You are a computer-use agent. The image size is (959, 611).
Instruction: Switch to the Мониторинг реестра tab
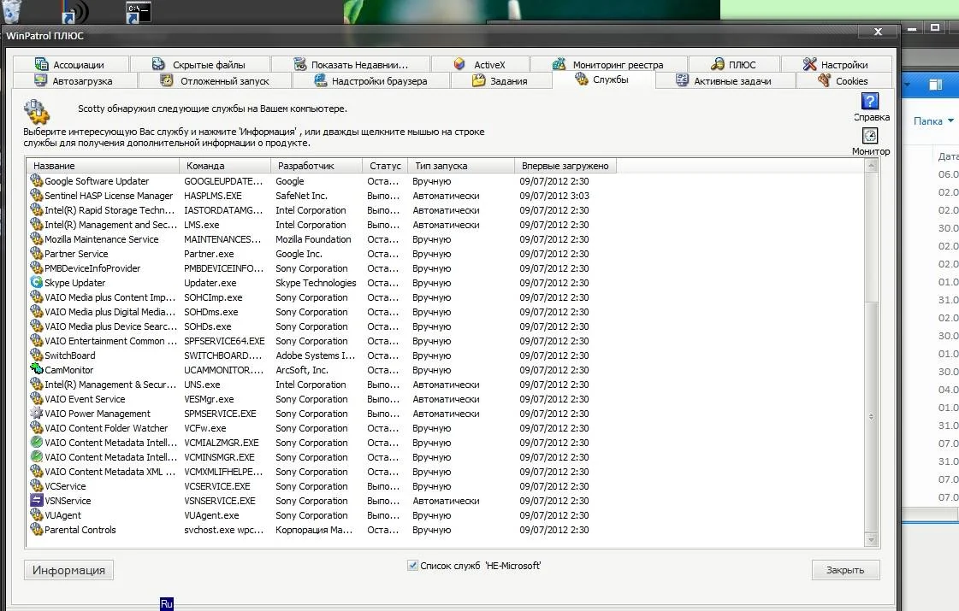coord(607,65)
